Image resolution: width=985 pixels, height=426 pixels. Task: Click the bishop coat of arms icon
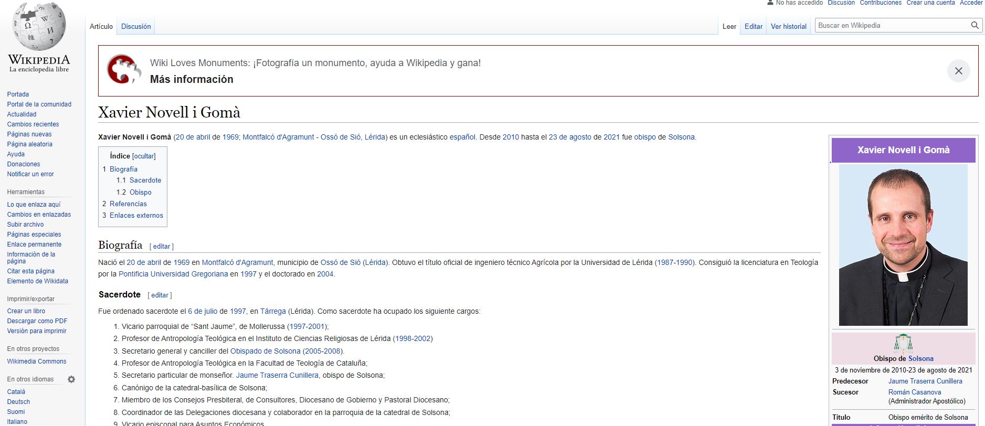[x=903, y=343]
